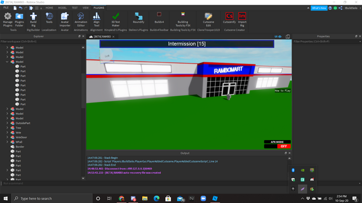
Task: Open the Manage Plugins tool
Action: (x=8, y=19)
